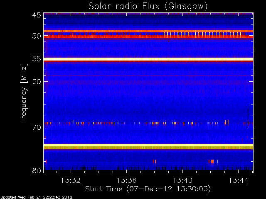
Task: Click the 50 frequency tick label
Action: coord(37,36)
